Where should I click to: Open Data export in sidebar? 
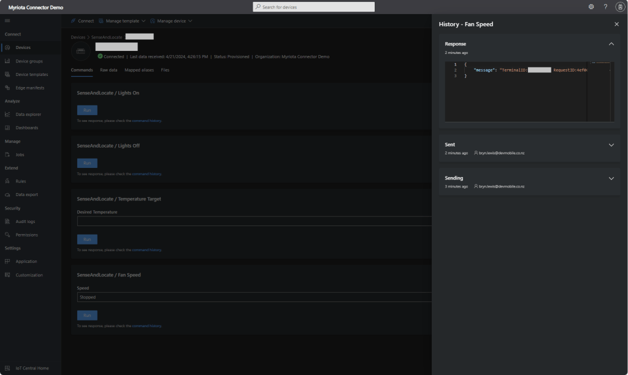click(26, 195)
